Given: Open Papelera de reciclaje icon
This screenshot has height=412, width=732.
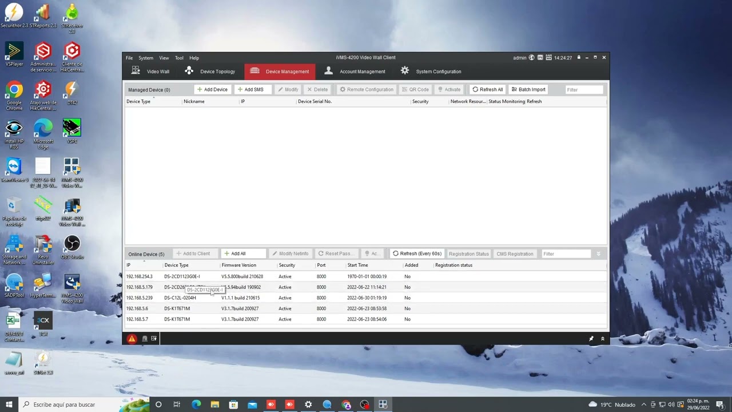Looking at the screenshot, I should (x=14, y=211).
